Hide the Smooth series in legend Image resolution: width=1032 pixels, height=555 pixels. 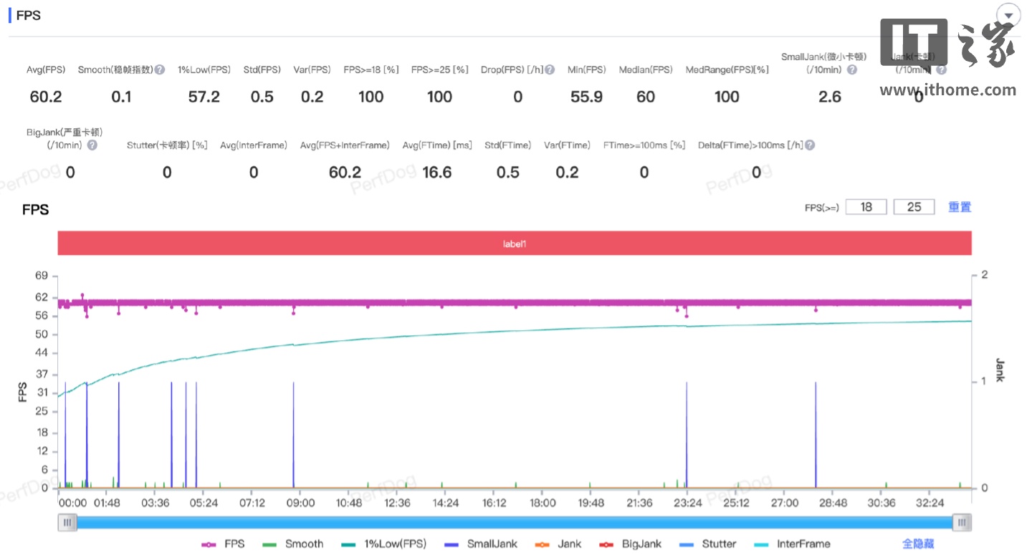click(294, 544)
